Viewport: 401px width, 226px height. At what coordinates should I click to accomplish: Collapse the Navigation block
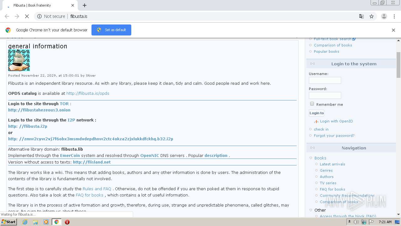pyautogui.click(x=312, y=148)
